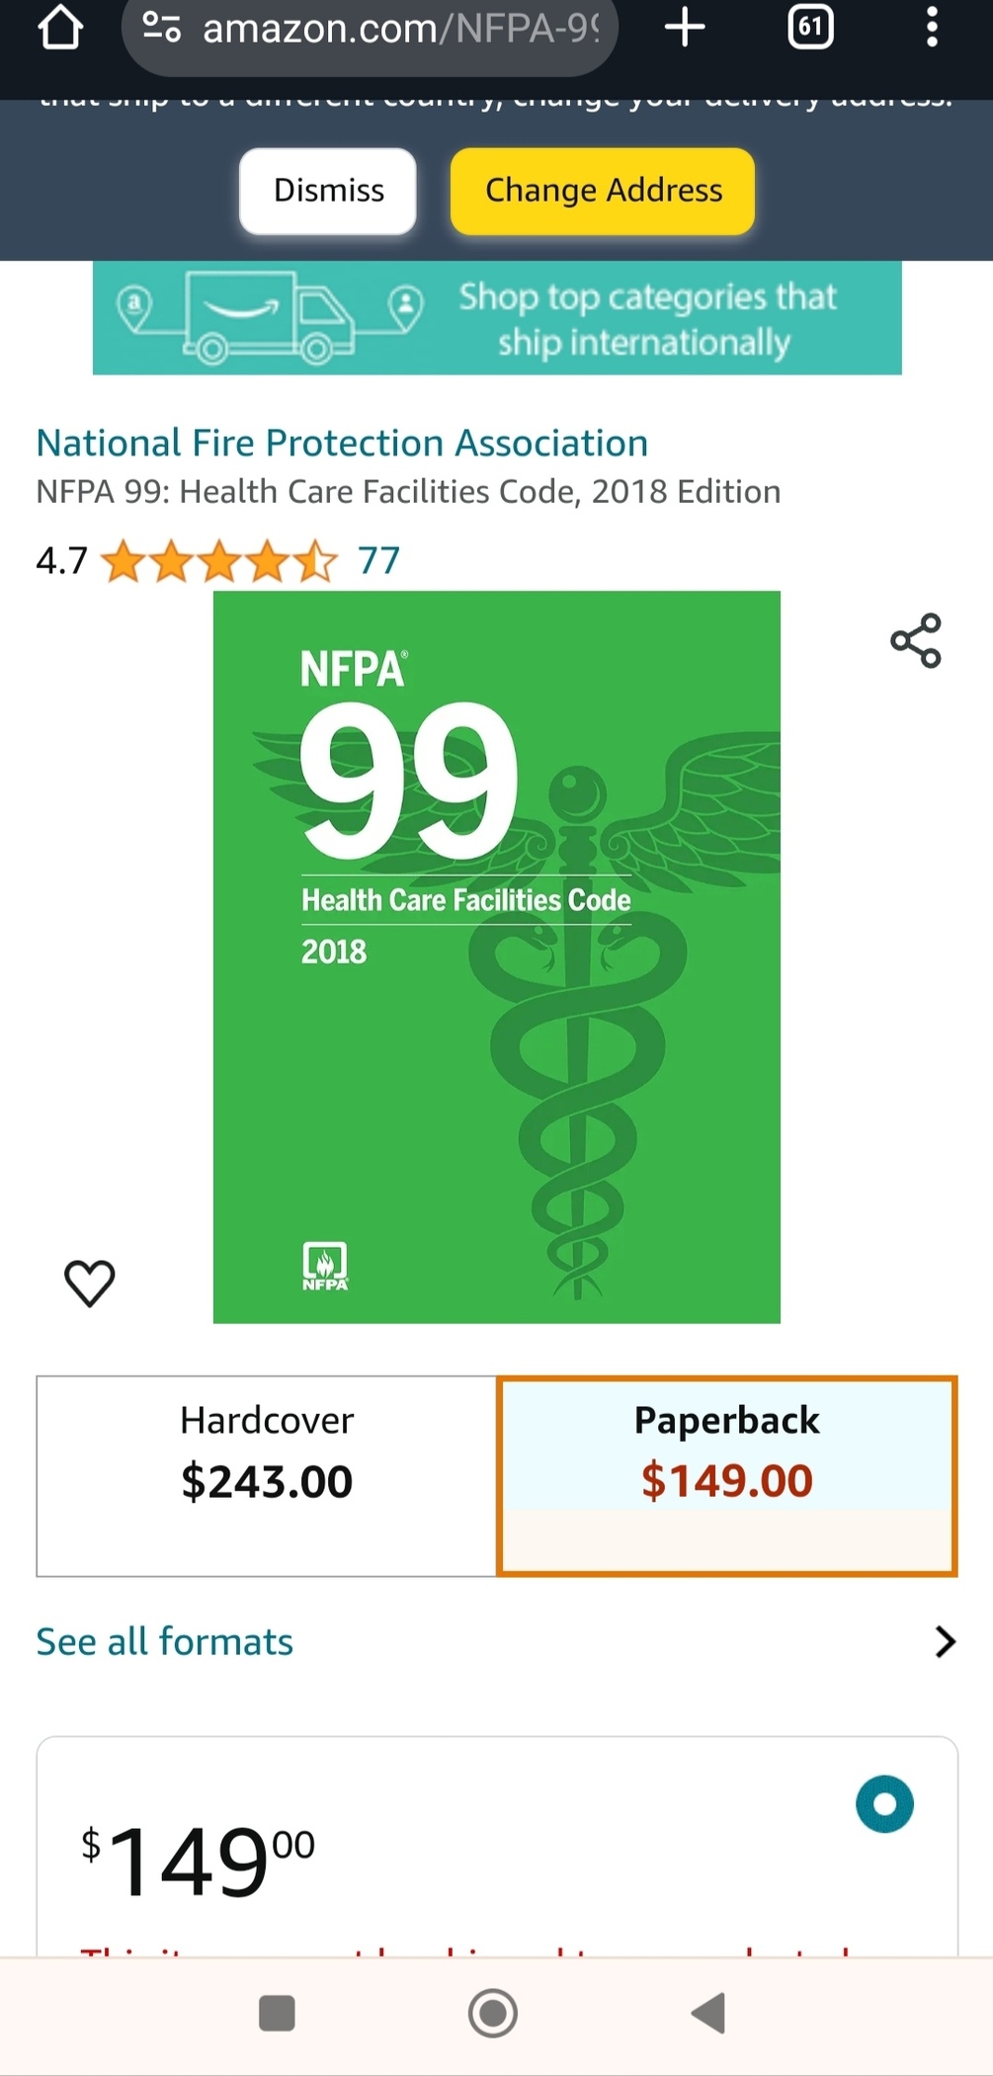Tap the browser home icon
Screen dimensions: 993x2076
pyautogui.click(x=61, y=28)
